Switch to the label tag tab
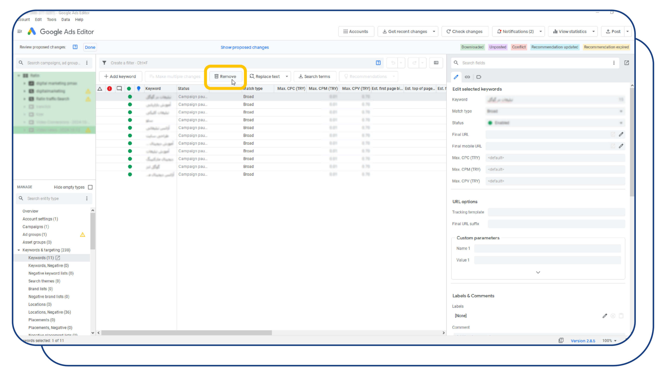Image resolution: width=666 pixels, height=376 pixels. (x=479, y=77)
